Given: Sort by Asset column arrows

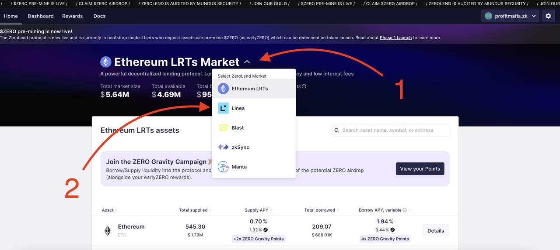Looking at the screenshot, I should click(116, 210).
